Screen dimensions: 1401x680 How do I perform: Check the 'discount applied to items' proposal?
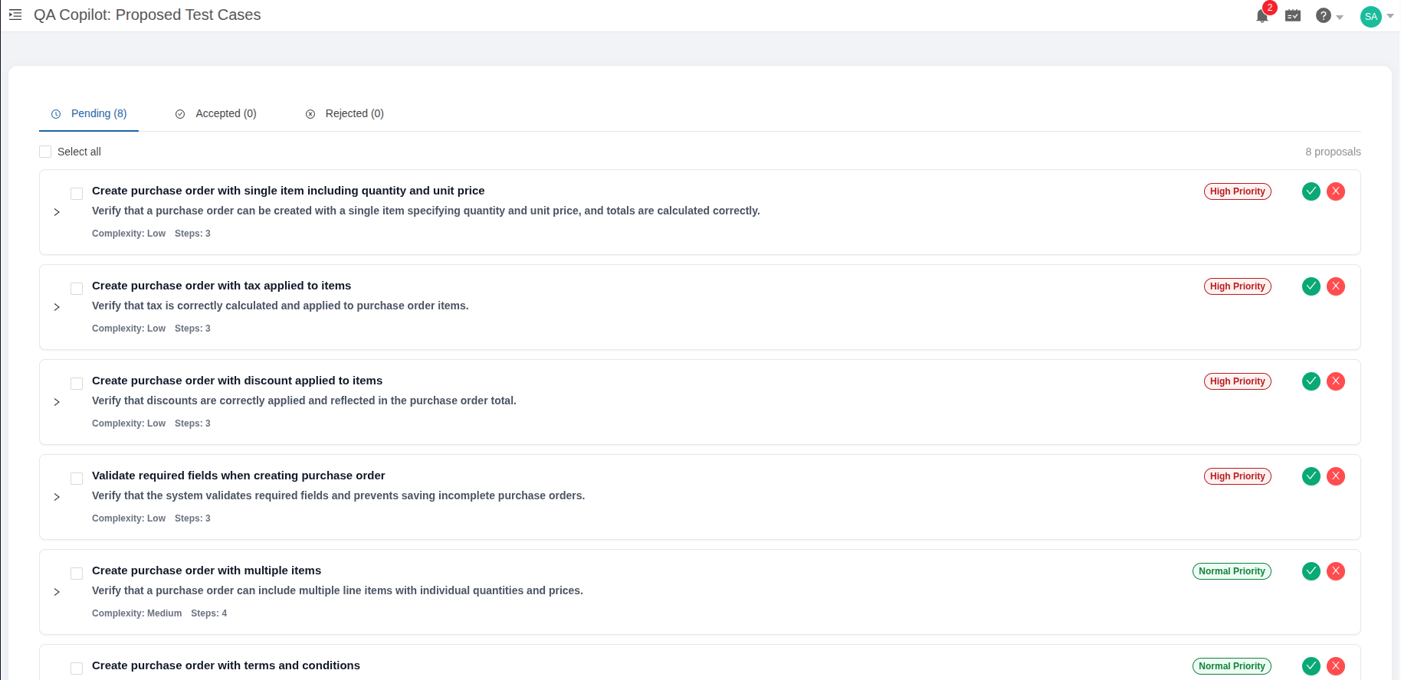coord(77,384)
